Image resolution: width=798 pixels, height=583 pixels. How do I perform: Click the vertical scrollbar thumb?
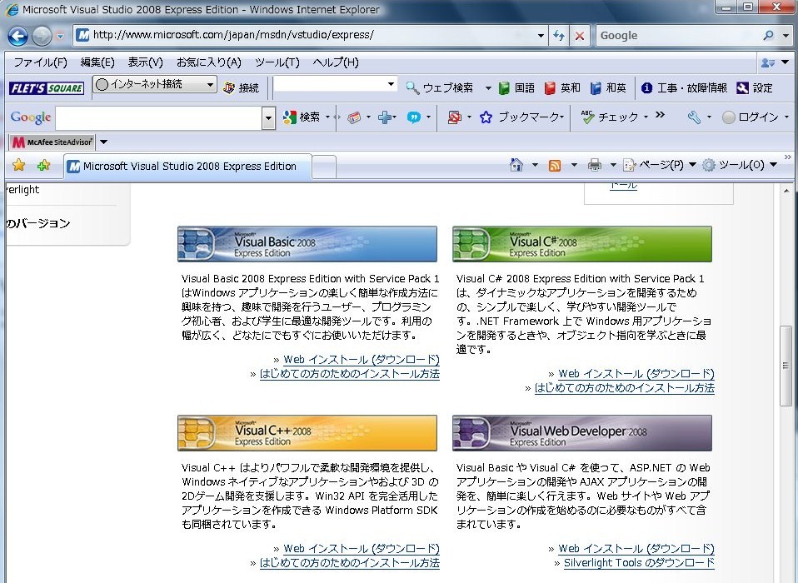(786, 366)
